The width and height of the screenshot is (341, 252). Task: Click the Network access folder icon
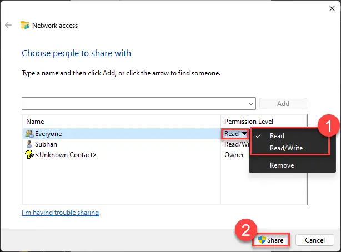click(24, 25)
